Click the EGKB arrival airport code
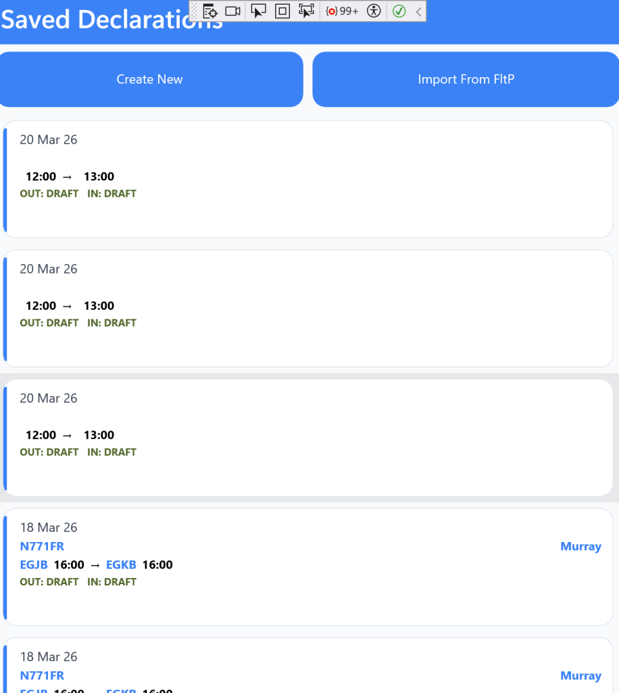This screenshot has width=619, height=693. click(x=121, y=564)
